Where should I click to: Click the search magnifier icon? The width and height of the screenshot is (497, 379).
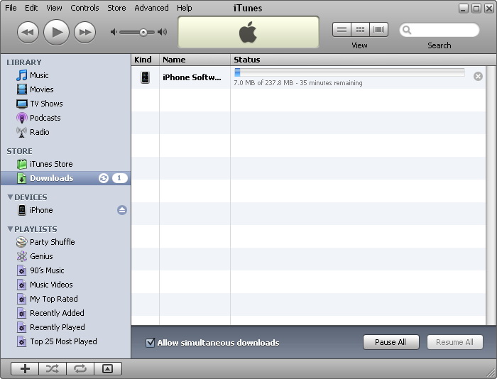coord(407,30)
